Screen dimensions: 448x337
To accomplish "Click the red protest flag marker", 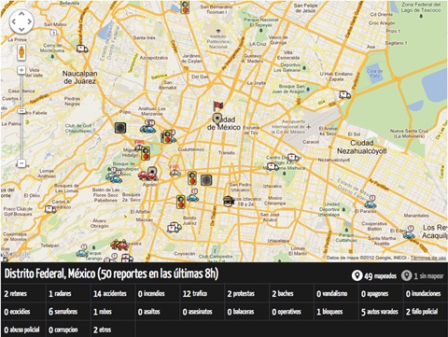I will [218, 105].
